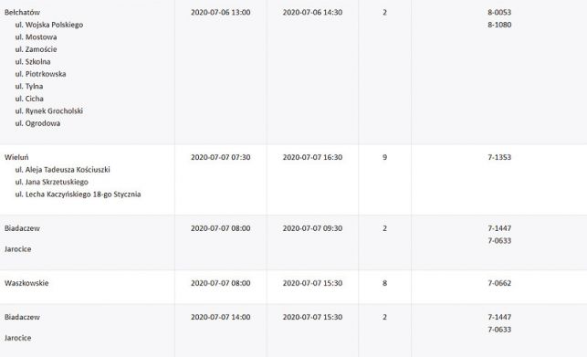Select ul. Rynek Grocholski street text
Viewport: 587px width, 357px height.
49,110
